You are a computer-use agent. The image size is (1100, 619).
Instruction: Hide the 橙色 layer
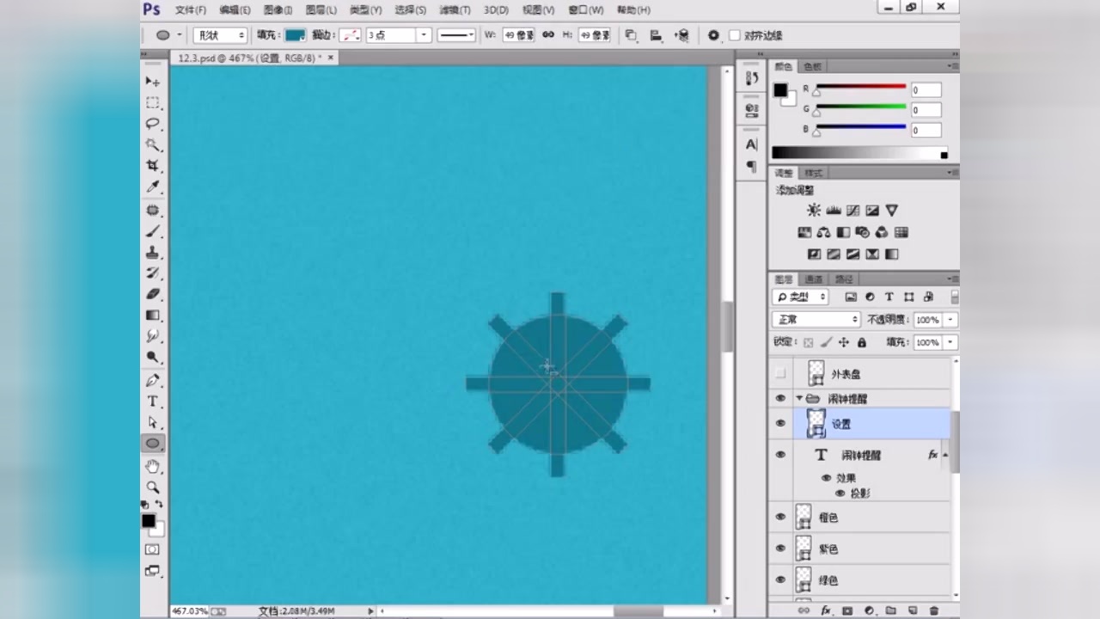pos(780,517)
